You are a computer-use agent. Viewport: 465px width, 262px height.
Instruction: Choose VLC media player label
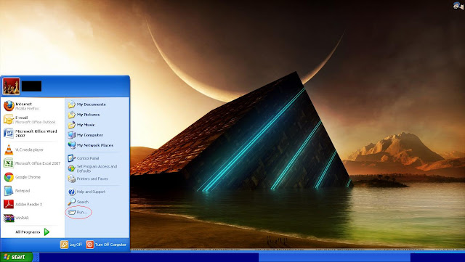click(29, 150)
